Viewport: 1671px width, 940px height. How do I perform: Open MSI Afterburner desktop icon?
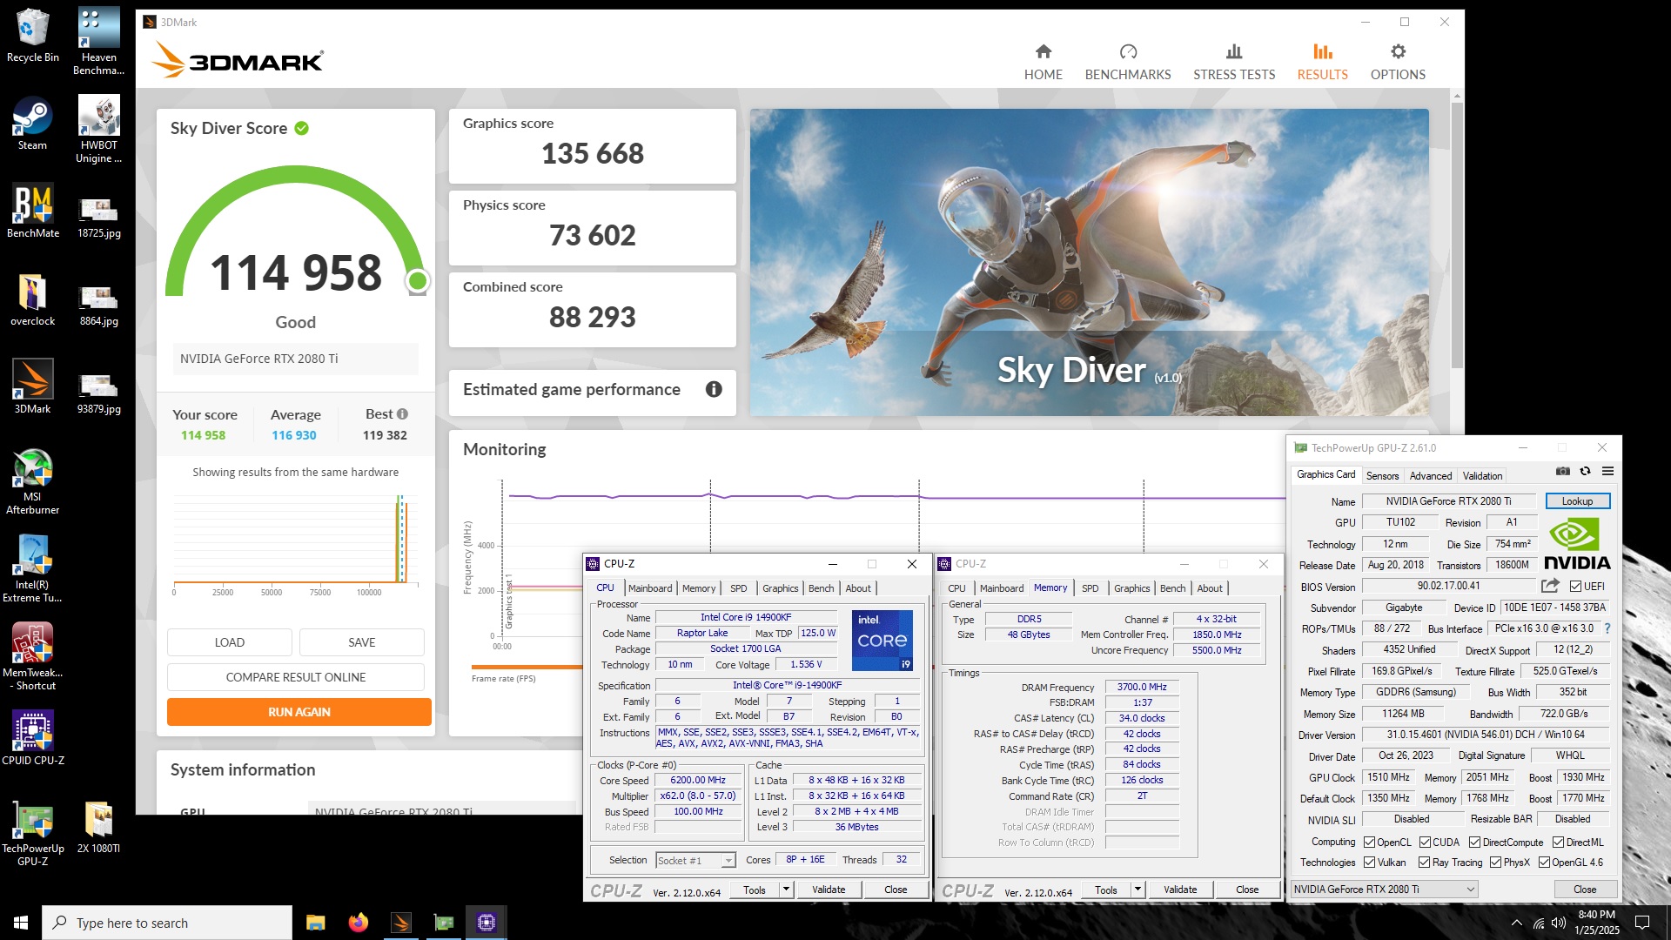coord(33,480)
